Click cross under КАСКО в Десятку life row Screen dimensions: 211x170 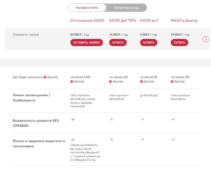pos(173,140)
